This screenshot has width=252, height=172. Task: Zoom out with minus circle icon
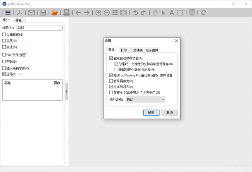(107, 12)
